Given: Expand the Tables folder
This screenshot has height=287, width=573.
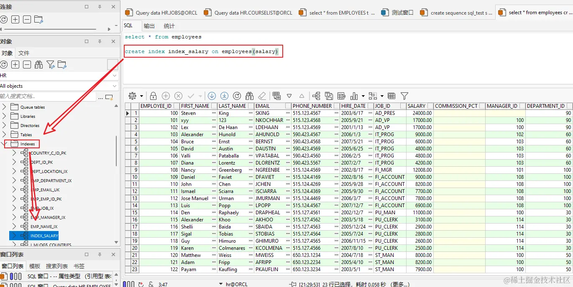Looking at the screenshot, I should tap(5, 135).
